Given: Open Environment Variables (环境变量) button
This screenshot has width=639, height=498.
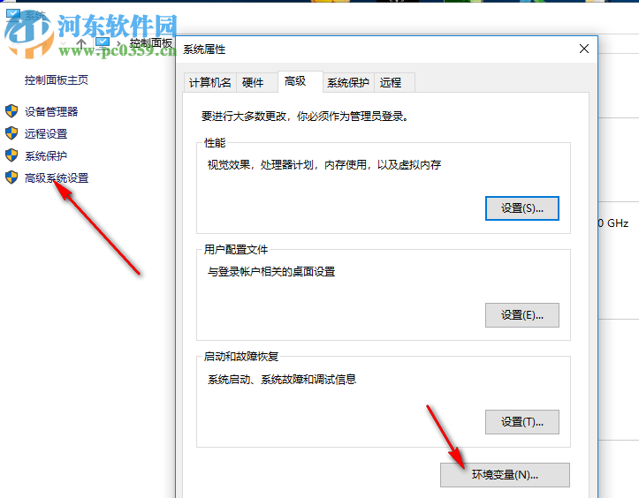Looking at the screenshot, I should point(505,475).
